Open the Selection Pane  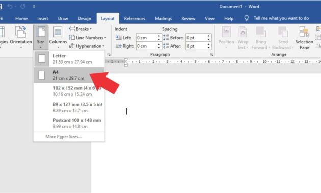click(304, 38)
